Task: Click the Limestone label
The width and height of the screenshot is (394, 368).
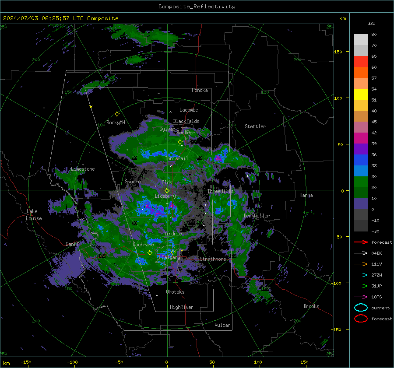Action: coord(83,169)
